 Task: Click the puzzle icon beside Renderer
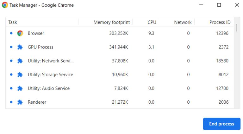20,102
